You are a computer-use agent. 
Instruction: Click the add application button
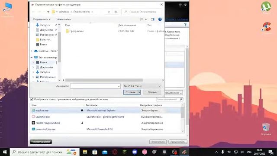click(x=173, y=93)
